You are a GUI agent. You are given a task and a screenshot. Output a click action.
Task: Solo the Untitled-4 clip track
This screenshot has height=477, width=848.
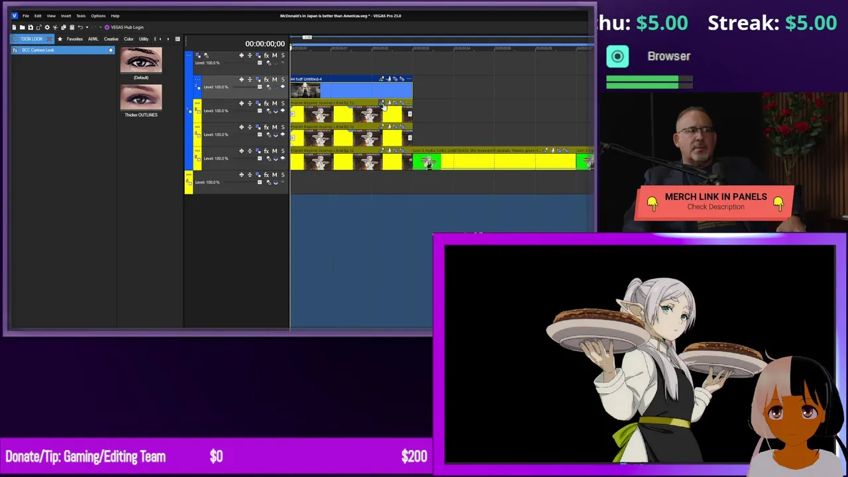(x=283, y=79)
